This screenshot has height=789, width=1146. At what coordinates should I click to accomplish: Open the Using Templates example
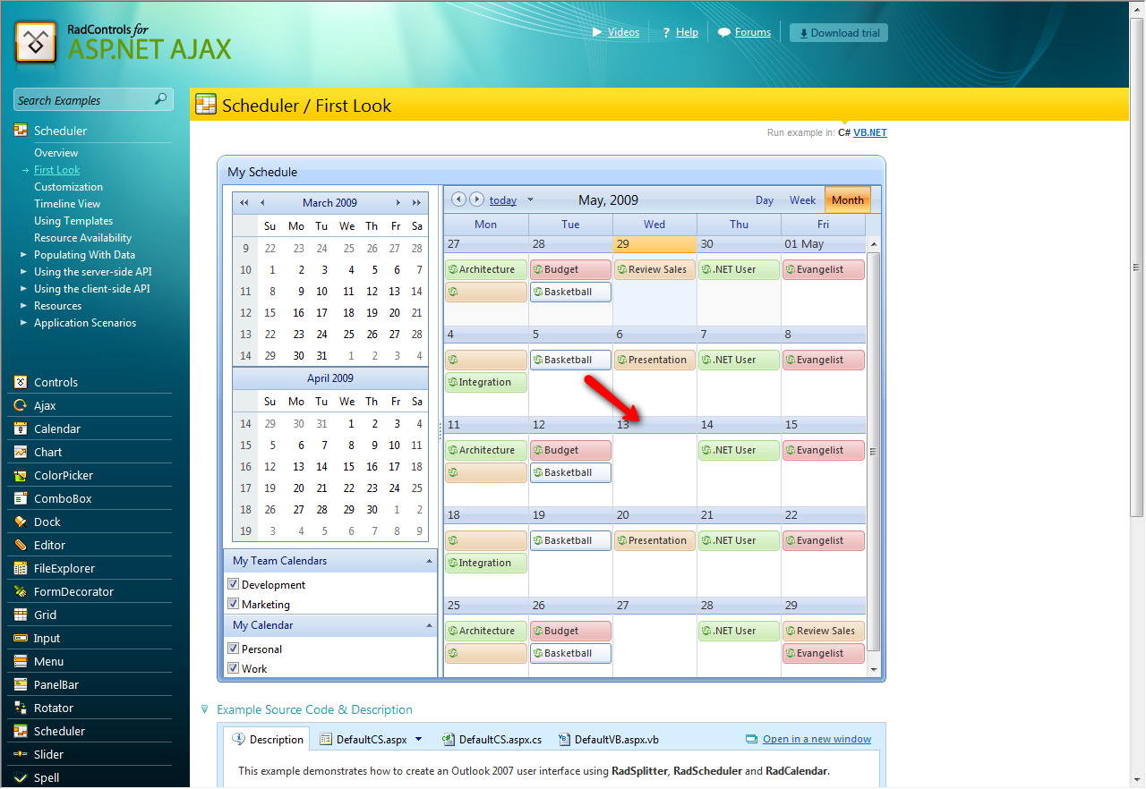click(73, 221)
